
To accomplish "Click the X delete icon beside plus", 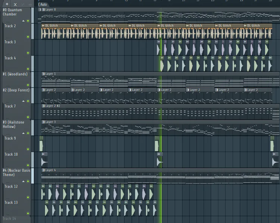I will tap(15, 4).
